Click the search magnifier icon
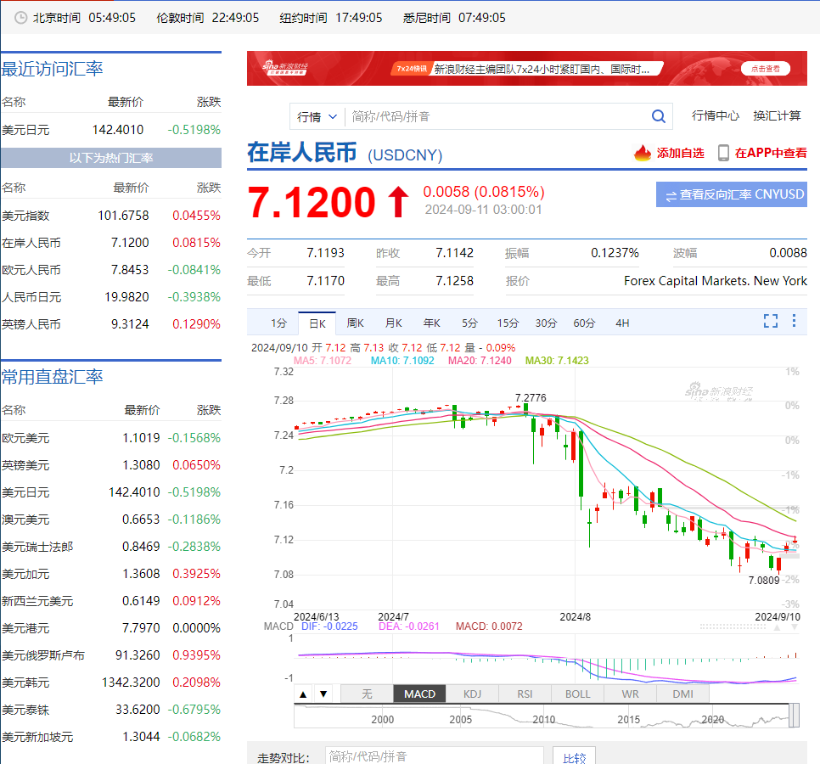820x764 pixels. click(659, 116)
